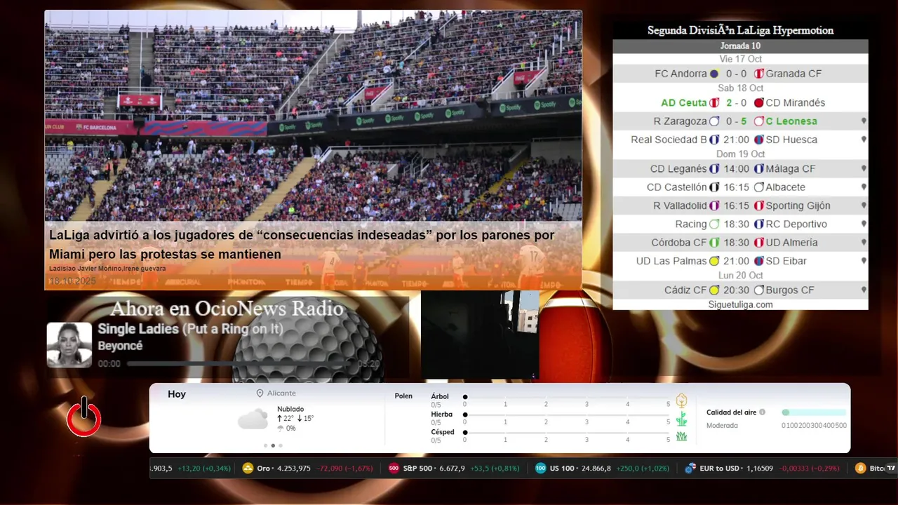Image resolution: width=898 pixels, height=505 pixels.
Task: Click author line Ladislao Javier Moñino
Action: (84, 269)
